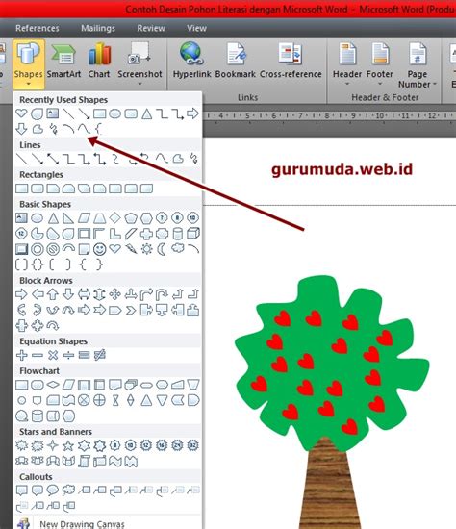Select the double arrow line in Lines
Image resolution: width=456 pixels, height=529 pixels.
click(x=53, y=159)
